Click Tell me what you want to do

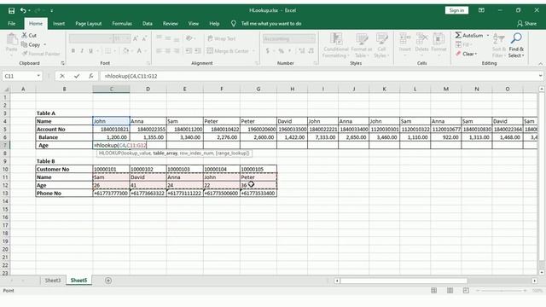pyautogui.click(x=271, y=24)
